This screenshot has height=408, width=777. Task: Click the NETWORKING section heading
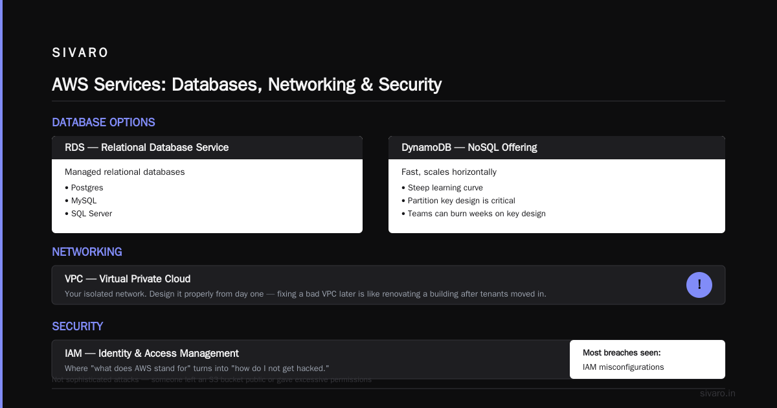pos(87,252)
